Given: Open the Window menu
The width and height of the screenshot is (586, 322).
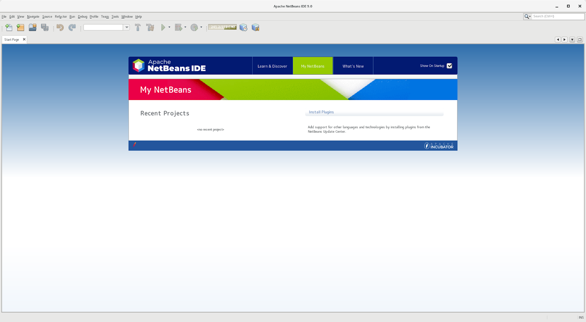Looking at the screenshot, I should click(127, 16).
